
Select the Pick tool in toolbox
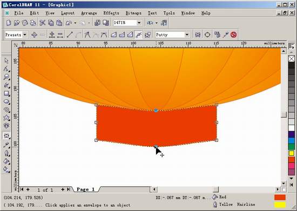click(x=6, y=61)
